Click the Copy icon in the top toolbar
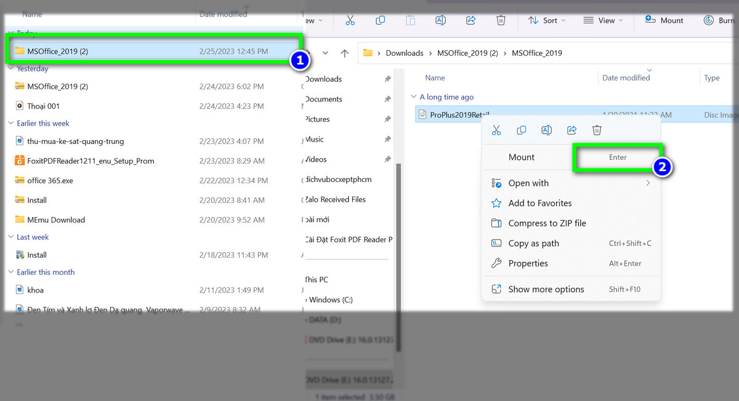This screenshot has height=401, width=739. 380,20
